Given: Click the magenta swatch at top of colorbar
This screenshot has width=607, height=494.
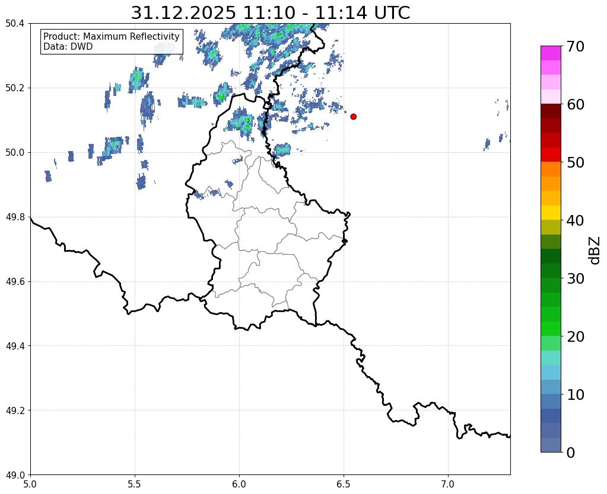Looking at the screenshot, I should click(551, 53).
